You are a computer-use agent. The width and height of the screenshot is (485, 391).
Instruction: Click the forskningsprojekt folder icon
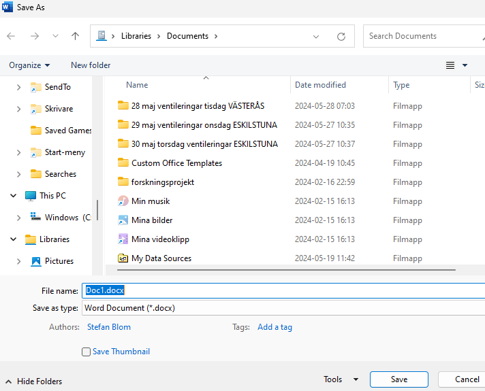pos(123,182)
